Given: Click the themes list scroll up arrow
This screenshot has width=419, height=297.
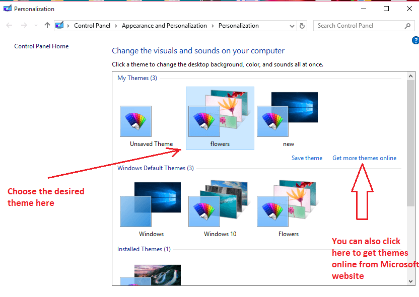Looking at the screenshot, I should [x=411, y=76].
